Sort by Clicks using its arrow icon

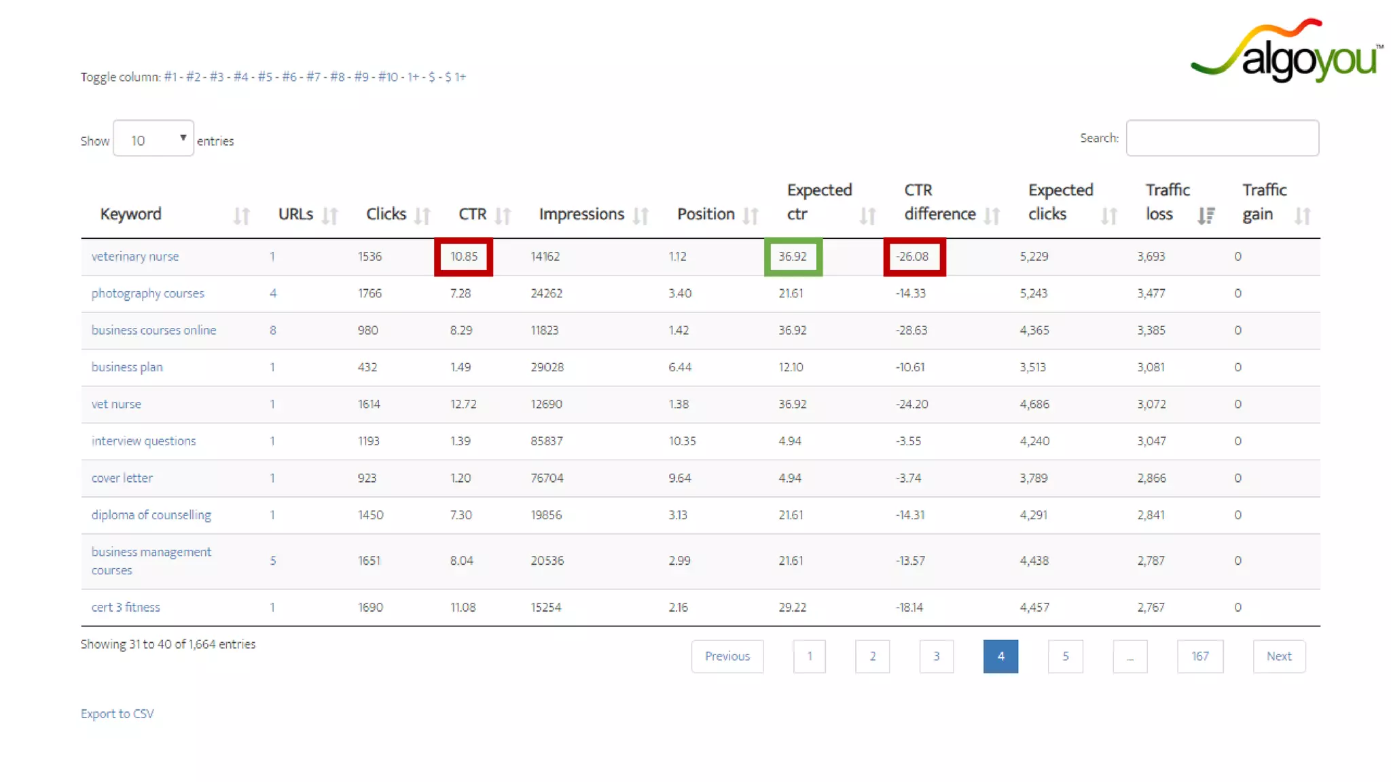[422, 216]
